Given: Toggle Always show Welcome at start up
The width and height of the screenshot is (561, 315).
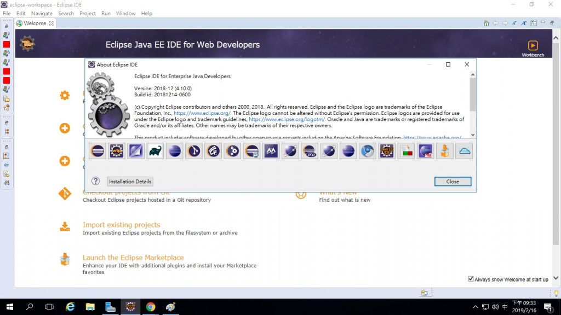Looking at the screenshot, I should [x=471, y=279].
